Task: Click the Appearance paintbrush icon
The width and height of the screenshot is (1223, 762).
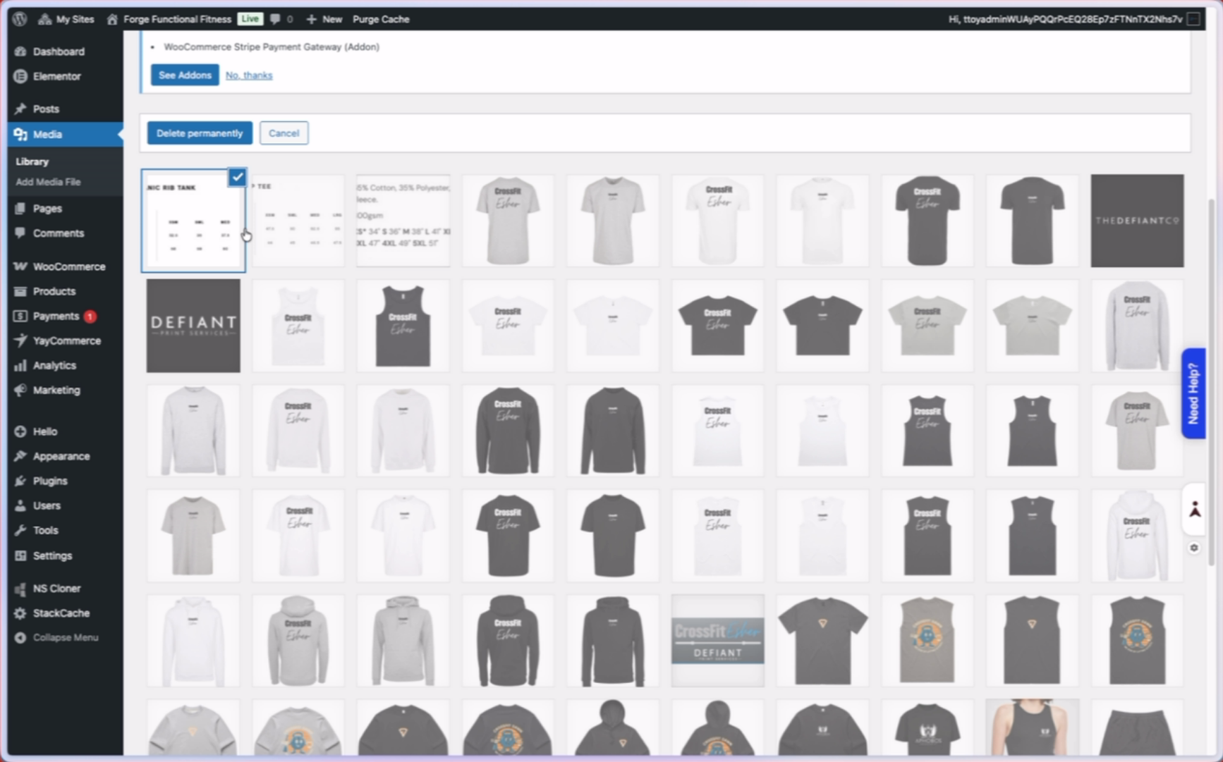Action: click(x=20, y=456)
